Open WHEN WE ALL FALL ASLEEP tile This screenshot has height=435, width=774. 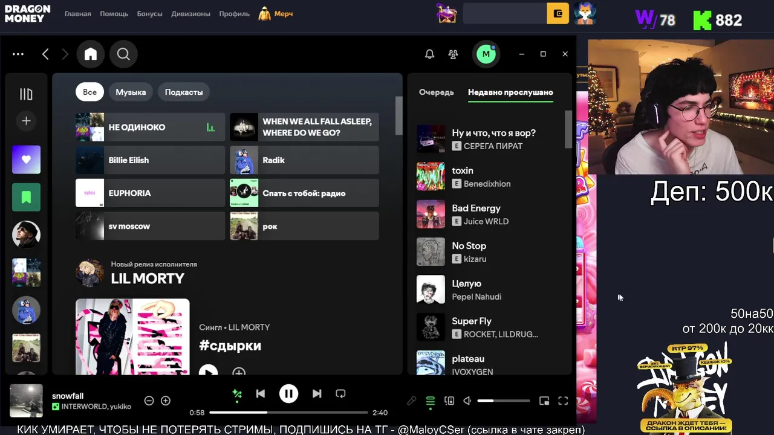[304, 127]
